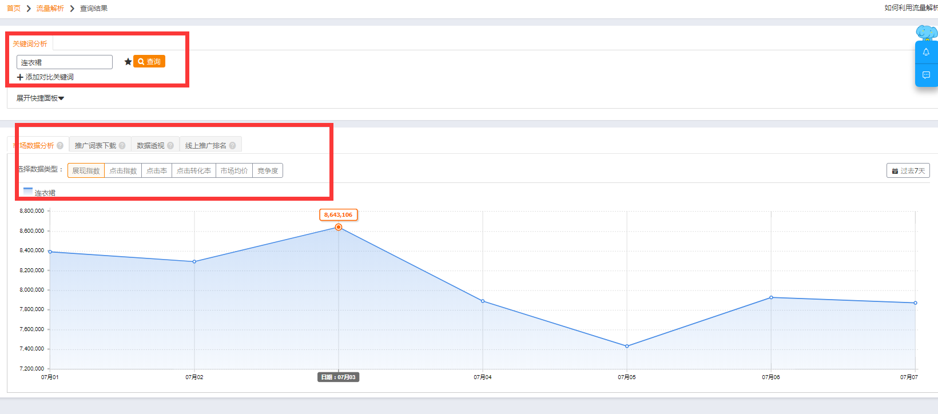Viewport: 938px width, 414px height.
Task: Click the help icon beside 数据透视
Action: coord(170,146)
